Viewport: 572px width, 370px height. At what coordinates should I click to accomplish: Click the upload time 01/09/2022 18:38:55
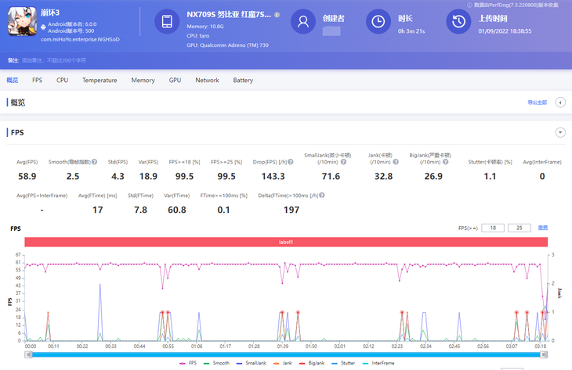click(505, 31)
